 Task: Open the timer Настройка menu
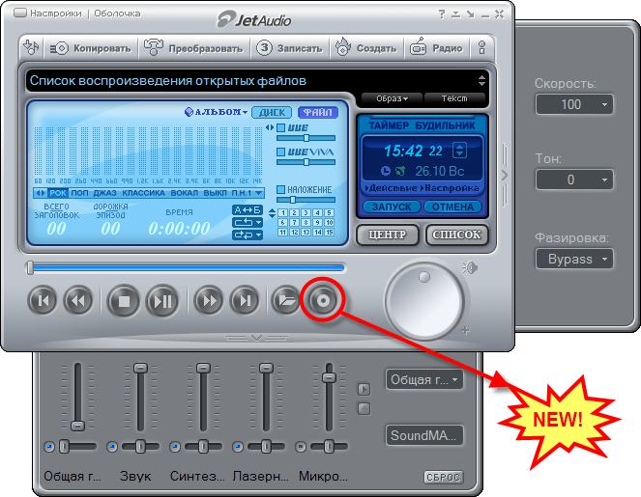[x=450, y=188]
